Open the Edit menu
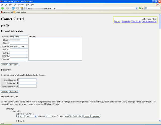The image size is (161, 125). click(6, 5)
